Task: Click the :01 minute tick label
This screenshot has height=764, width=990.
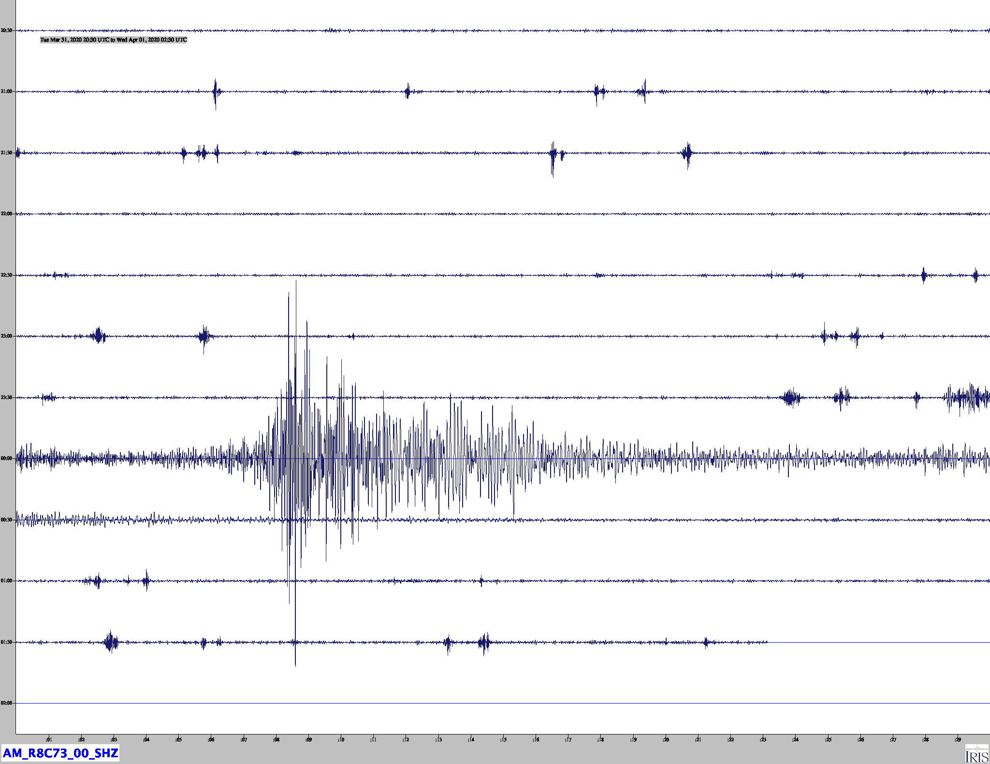Action: (49, 739)
